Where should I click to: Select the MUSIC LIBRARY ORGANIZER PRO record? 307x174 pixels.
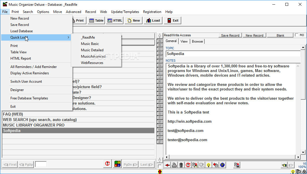click(x=78, y=125)
